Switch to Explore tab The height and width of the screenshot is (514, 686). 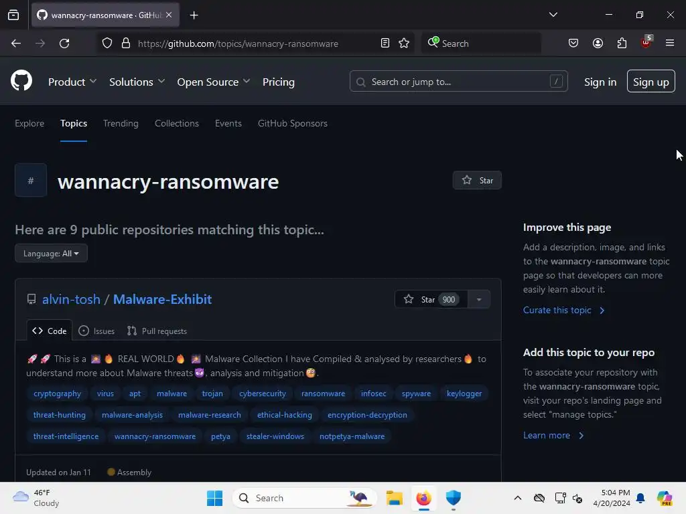pos(29,123)
